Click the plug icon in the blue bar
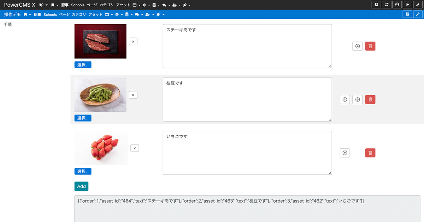Screen dimensions: 424x222 pyautogui.click(x=160, y=14)
